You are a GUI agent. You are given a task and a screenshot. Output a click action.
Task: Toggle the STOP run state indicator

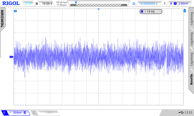pos(28,4)
